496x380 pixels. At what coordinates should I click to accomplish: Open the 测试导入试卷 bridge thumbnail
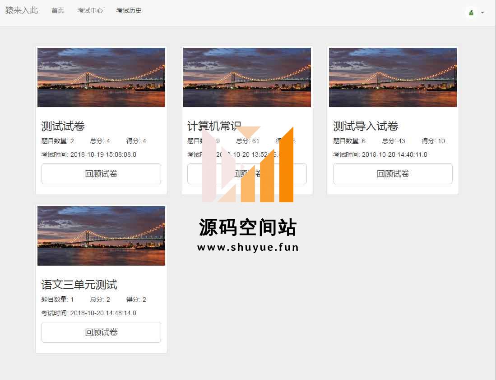393,77
